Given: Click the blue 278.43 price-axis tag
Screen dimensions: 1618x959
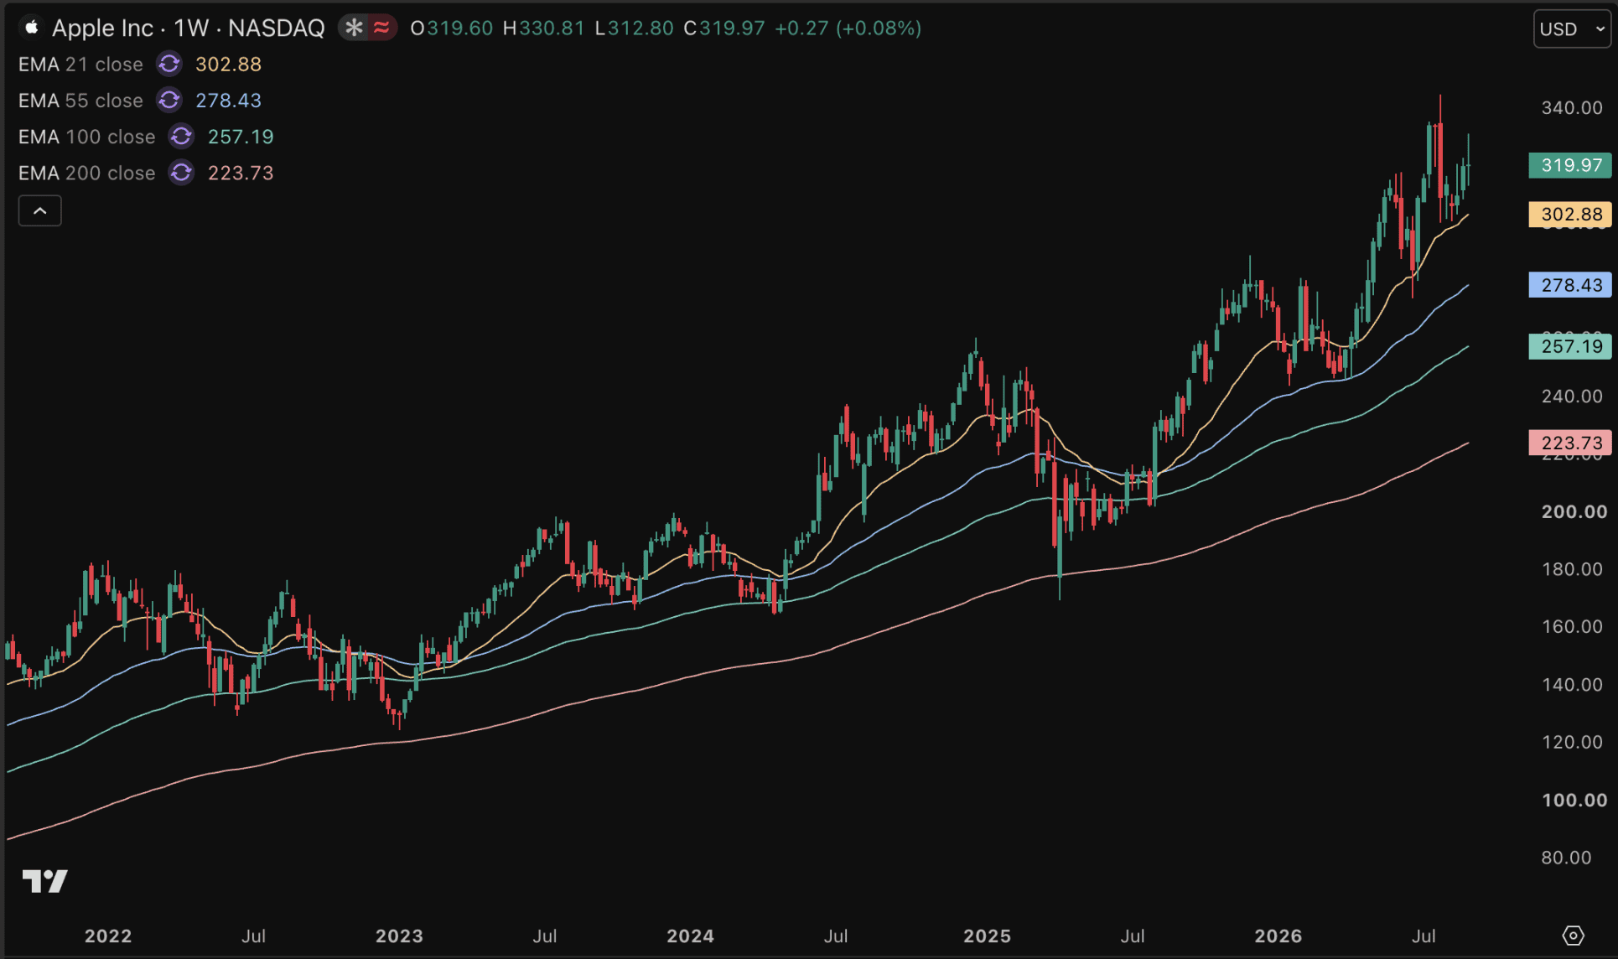Looking at the screenshot, I should pyautogui.click(x=1570, y=285).
